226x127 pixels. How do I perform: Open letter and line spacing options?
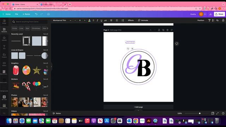point(123,20)
